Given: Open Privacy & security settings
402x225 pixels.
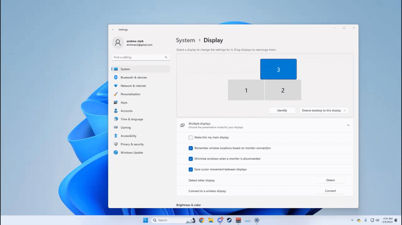Looking at the screenshot, I should (x=141, y=144).
